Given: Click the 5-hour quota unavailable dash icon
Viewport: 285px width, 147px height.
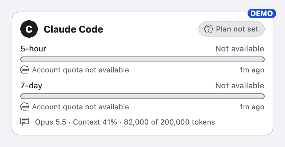Looking at the screenshot, I should point(25,70).
